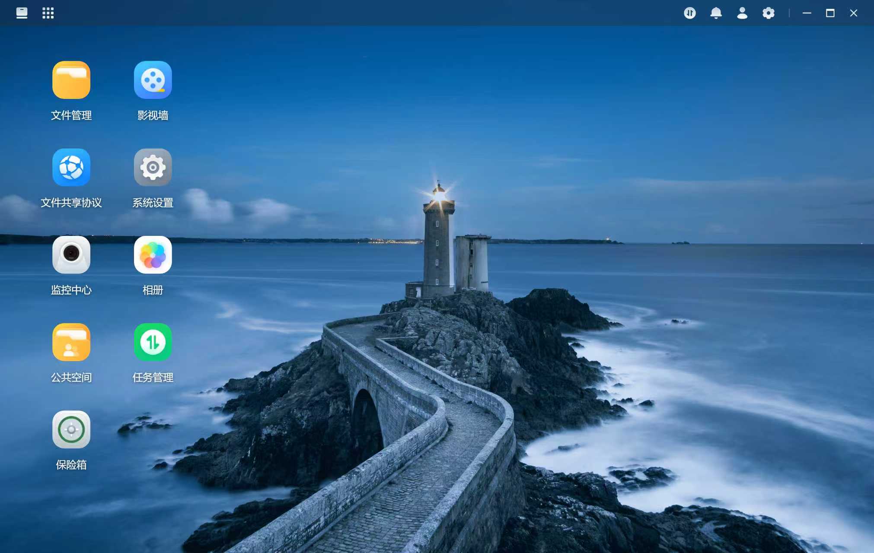Image resolution: width=874 pixels, height=553 pixels.
Task: Launch the 任务管理 task manager app
Action: [153, 342]
